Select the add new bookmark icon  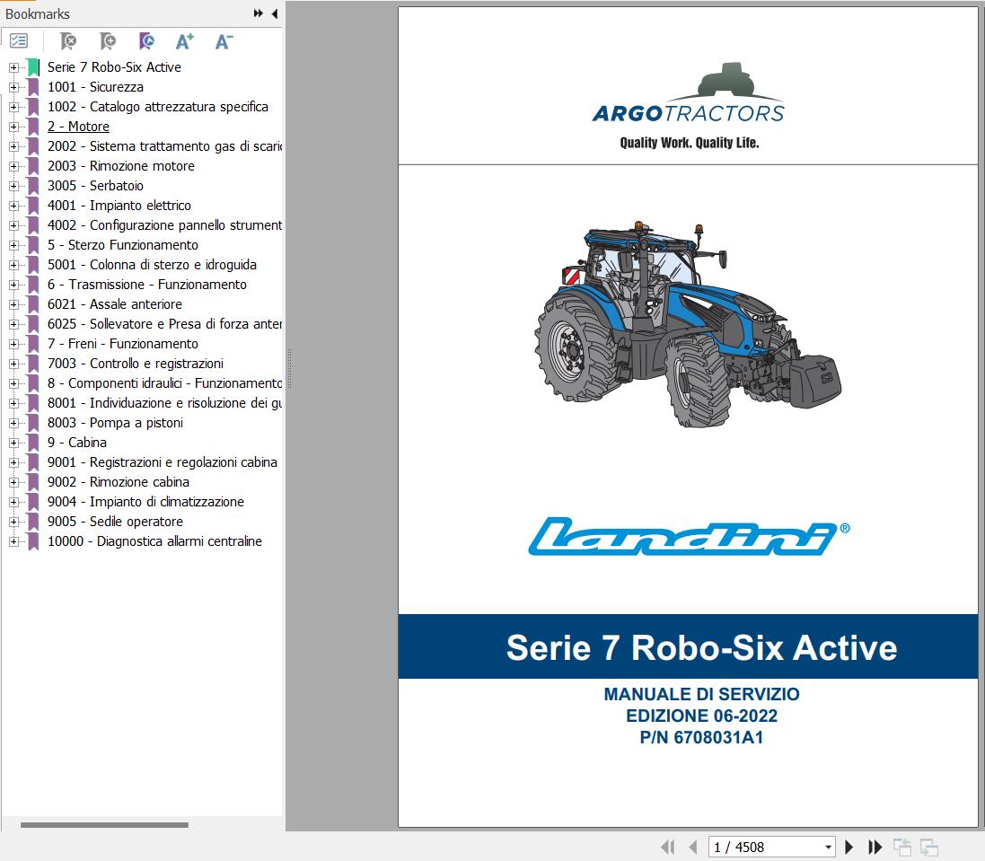point(107,40)
